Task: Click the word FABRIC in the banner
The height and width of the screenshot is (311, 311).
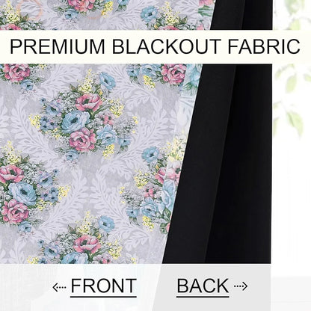Action: click(264, 46)
